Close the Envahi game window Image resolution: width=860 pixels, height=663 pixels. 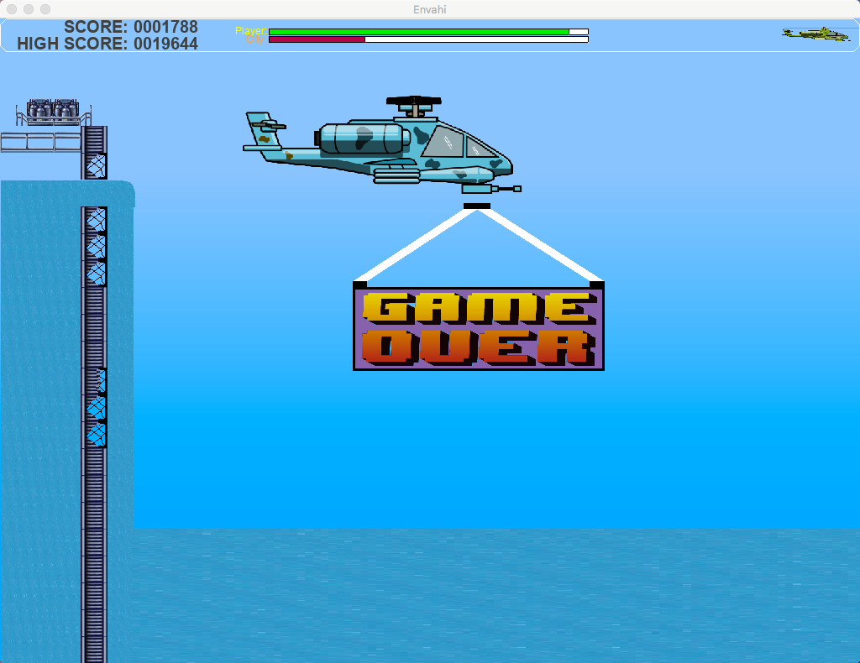[x=12, y=8]
